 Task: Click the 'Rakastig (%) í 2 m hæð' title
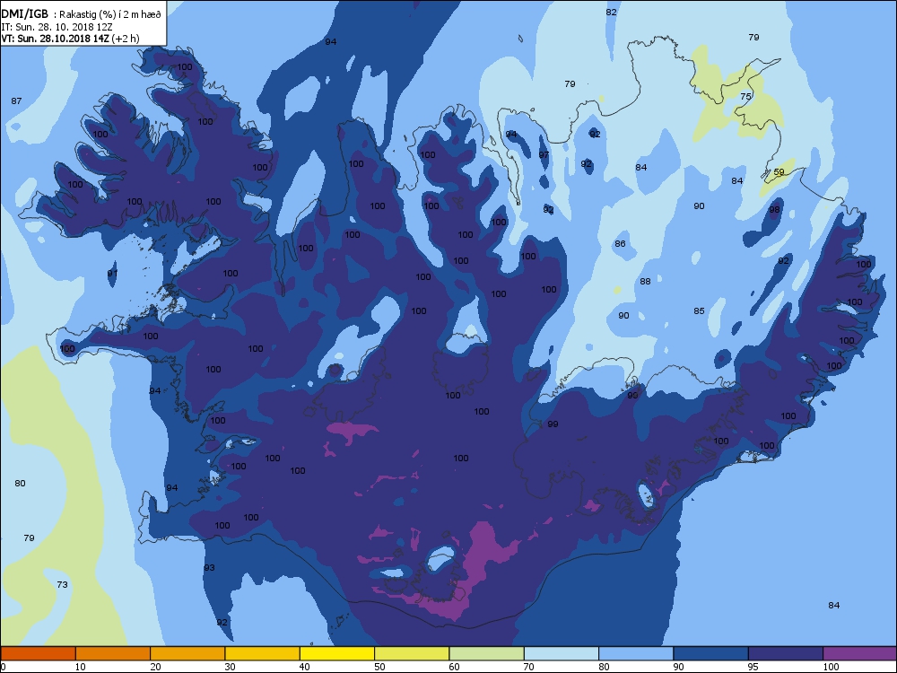tap(110, 15)
